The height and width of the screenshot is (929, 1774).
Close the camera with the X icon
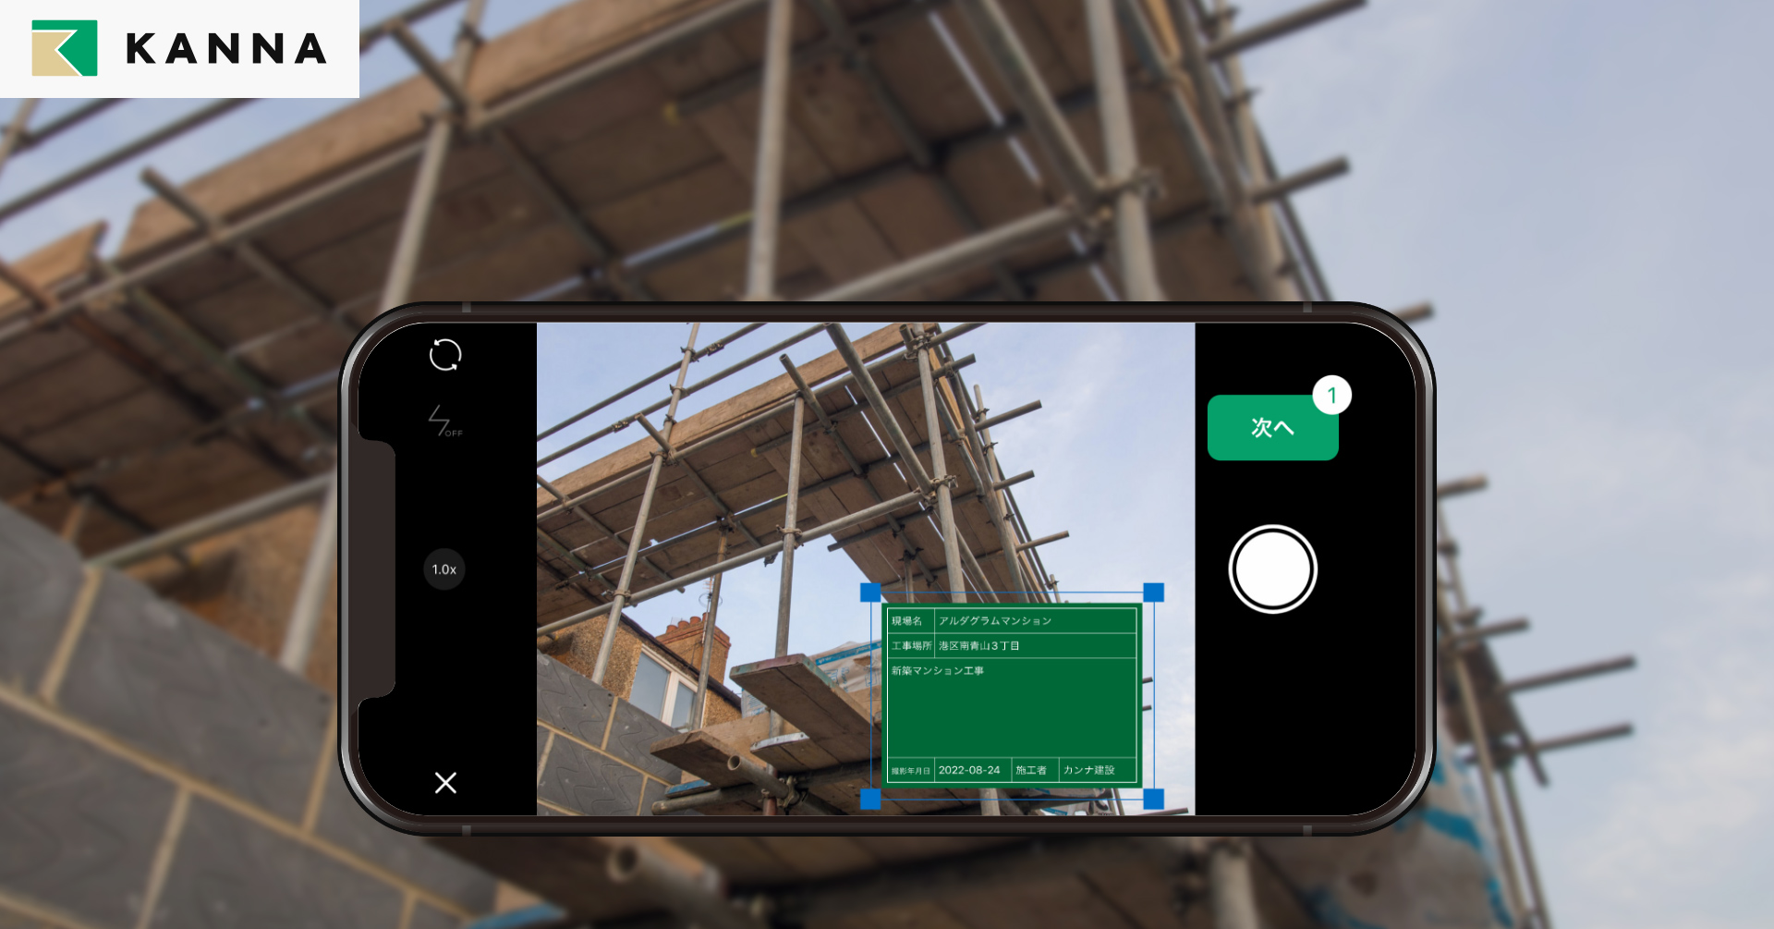[445, 783]
